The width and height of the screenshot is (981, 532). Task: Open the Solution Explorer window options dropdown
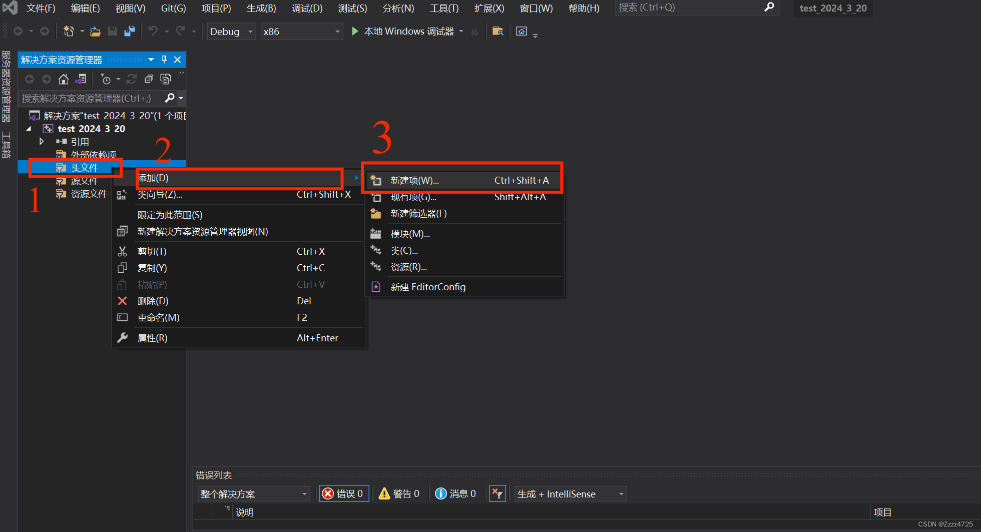point(151,60)
